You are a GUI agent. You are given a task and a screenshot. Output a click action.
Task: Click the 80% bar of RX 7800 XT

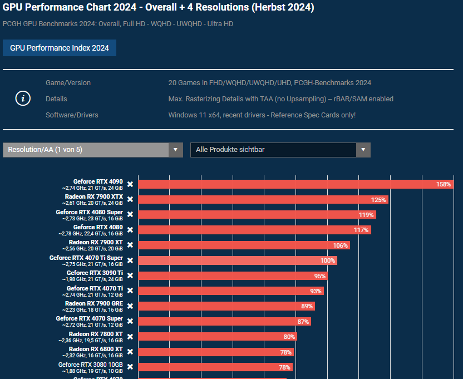tap(218, 337)
